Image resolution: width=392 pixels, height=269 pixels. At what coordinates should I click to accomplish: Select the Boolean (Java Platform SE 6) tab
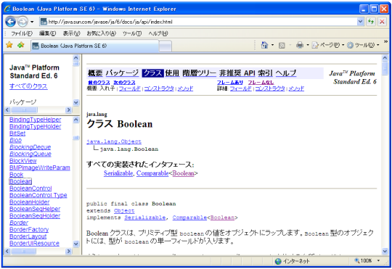click(x=95, y=46)
